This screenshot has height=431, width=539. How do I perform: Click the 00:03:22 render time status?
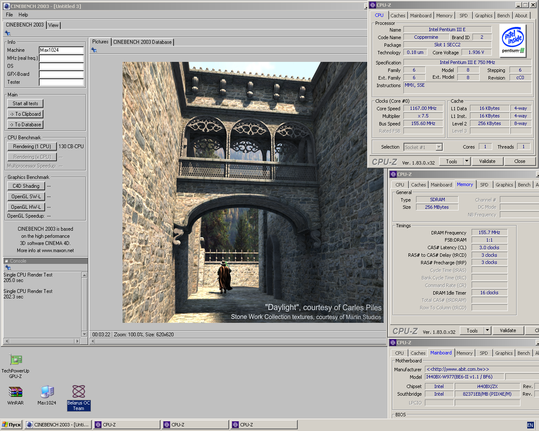[101, 335]
